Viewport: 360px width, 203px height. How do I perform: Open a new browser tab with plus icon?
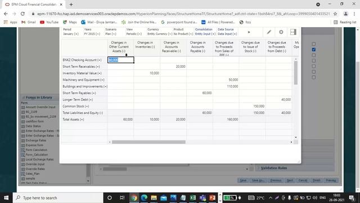[71, 5]
